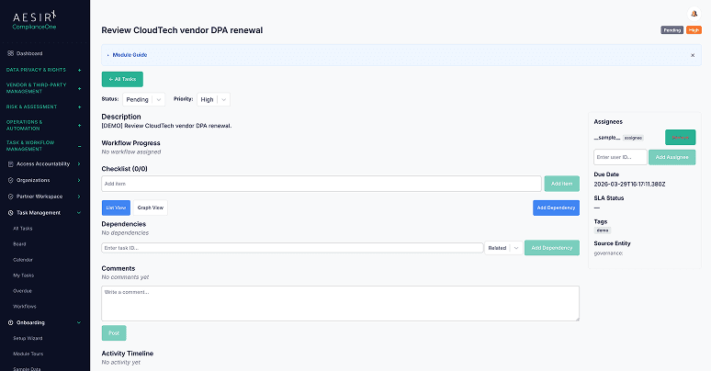
Task: Expand Vendor & Third-Party Management section
Action: [x=79, y=88]
